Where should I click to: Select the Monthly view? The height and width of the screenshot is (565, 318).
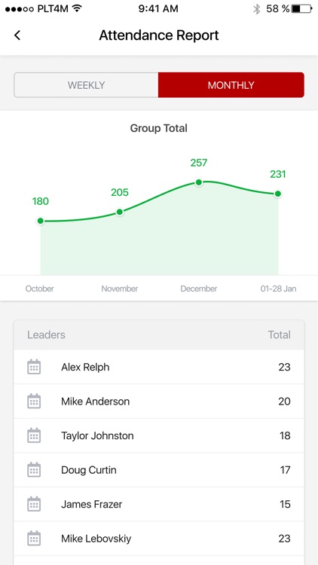point(231,85)
